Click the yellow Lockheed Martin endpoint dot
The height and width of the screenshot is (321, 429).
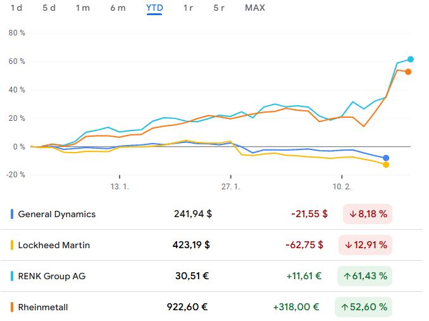coord(386,165)
